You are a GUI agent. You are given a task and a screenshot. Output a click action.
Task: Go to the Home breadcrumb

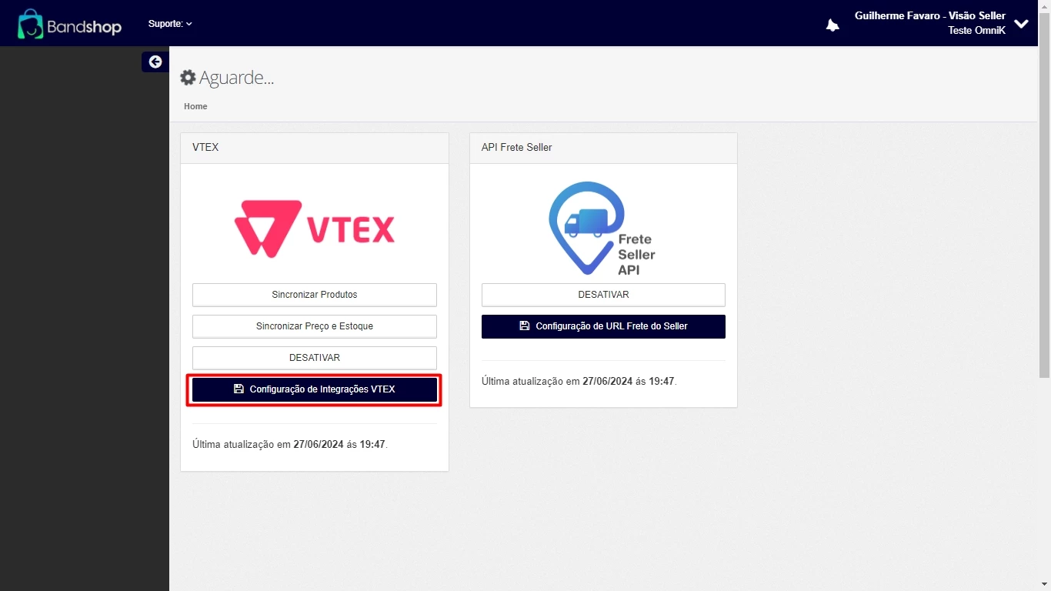195,106
